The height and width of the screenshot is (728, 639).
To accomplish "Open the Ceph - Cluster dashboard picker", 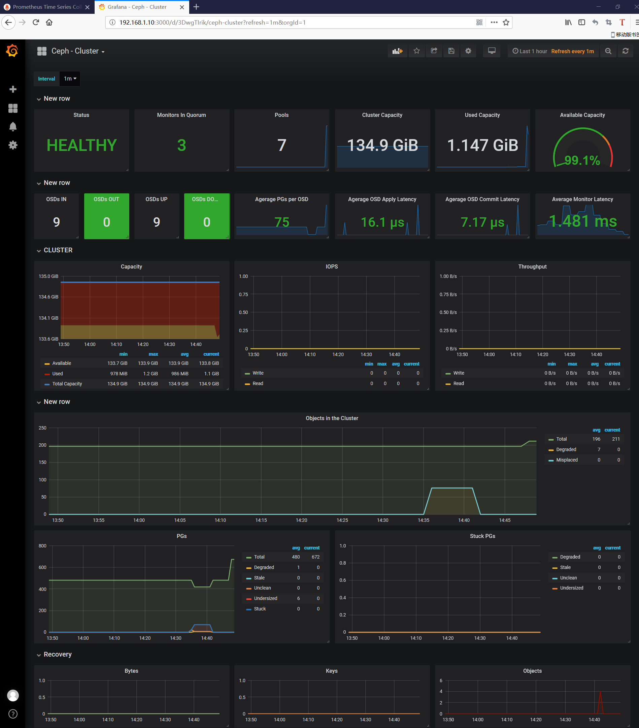I will 78,51.
